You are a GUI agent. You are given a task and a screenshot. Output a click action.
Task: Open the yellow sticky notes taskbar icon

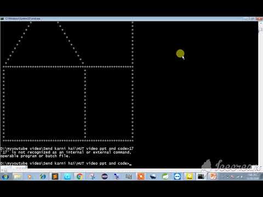click(190, 177)
